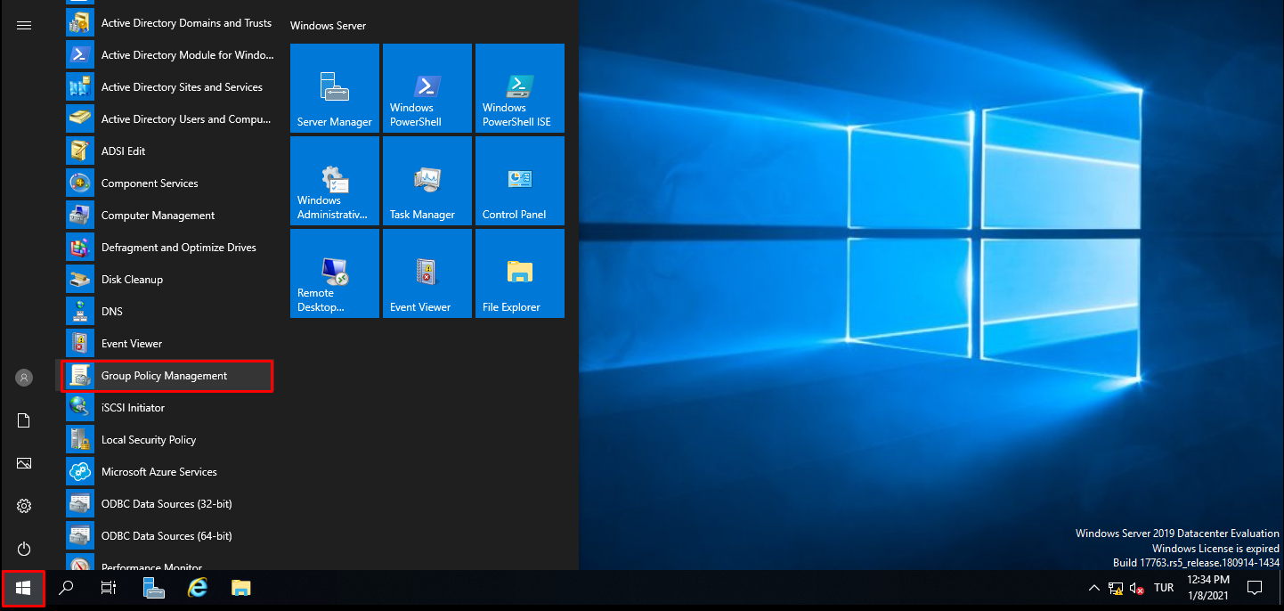Click the Windows Server tile group header
The image size is (1284, 611).
pos(328,26)
